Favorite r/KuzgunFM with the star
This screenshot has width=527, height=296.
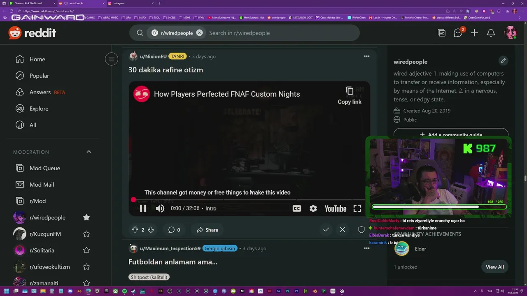[x=86, y=234]
